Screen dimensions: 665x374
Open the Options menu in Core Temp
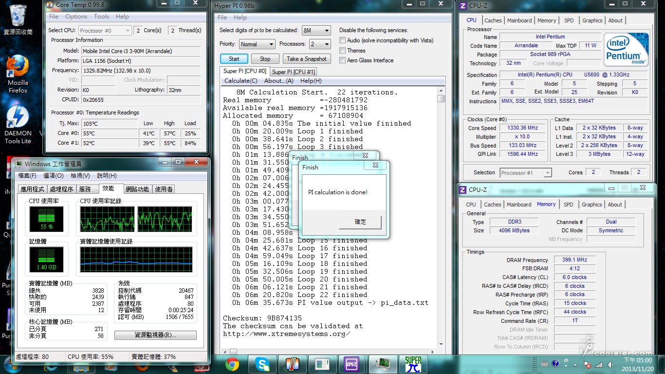click(x=76, y=17)
